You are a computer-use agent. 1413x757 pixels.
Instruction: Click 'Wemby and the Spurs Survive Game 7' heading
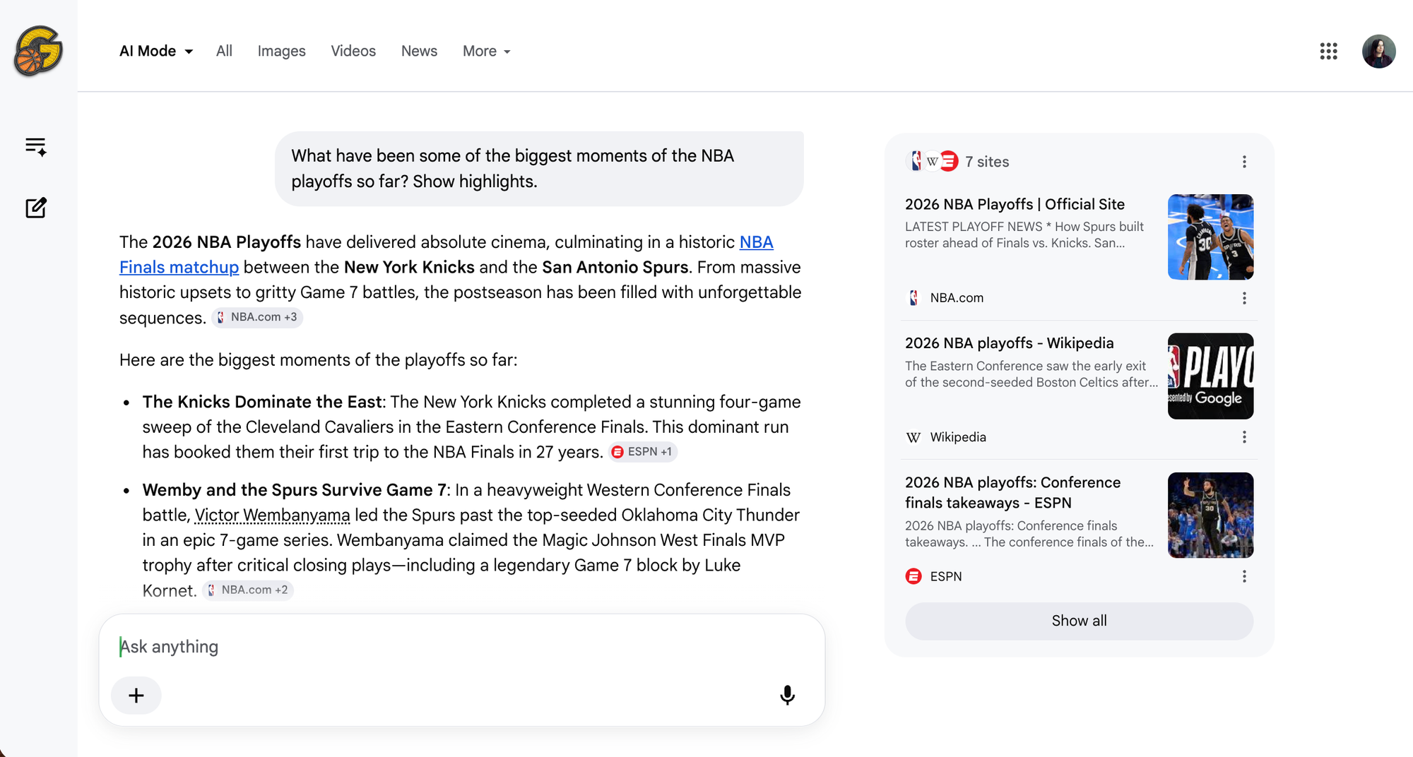[295, 490]
